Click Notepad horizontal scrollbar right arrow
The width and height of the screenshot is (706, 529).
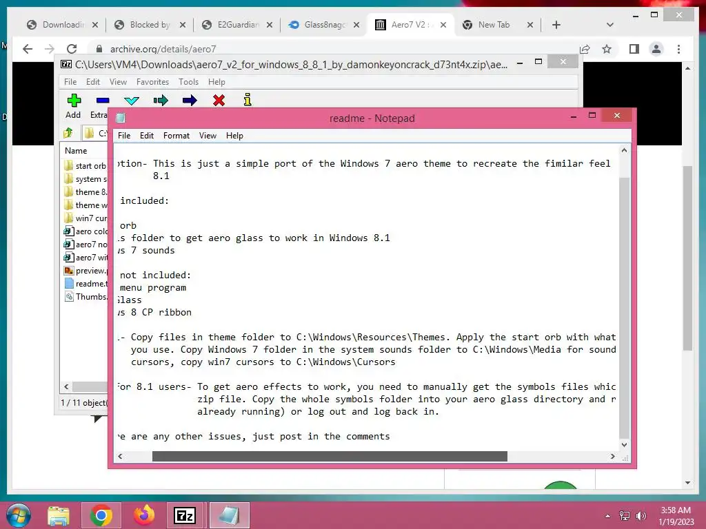(x=612, y=456)
